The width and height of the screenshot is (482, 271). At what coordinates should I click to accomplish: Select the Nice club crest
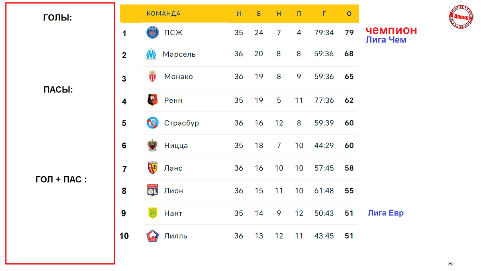tap(152, 145)
